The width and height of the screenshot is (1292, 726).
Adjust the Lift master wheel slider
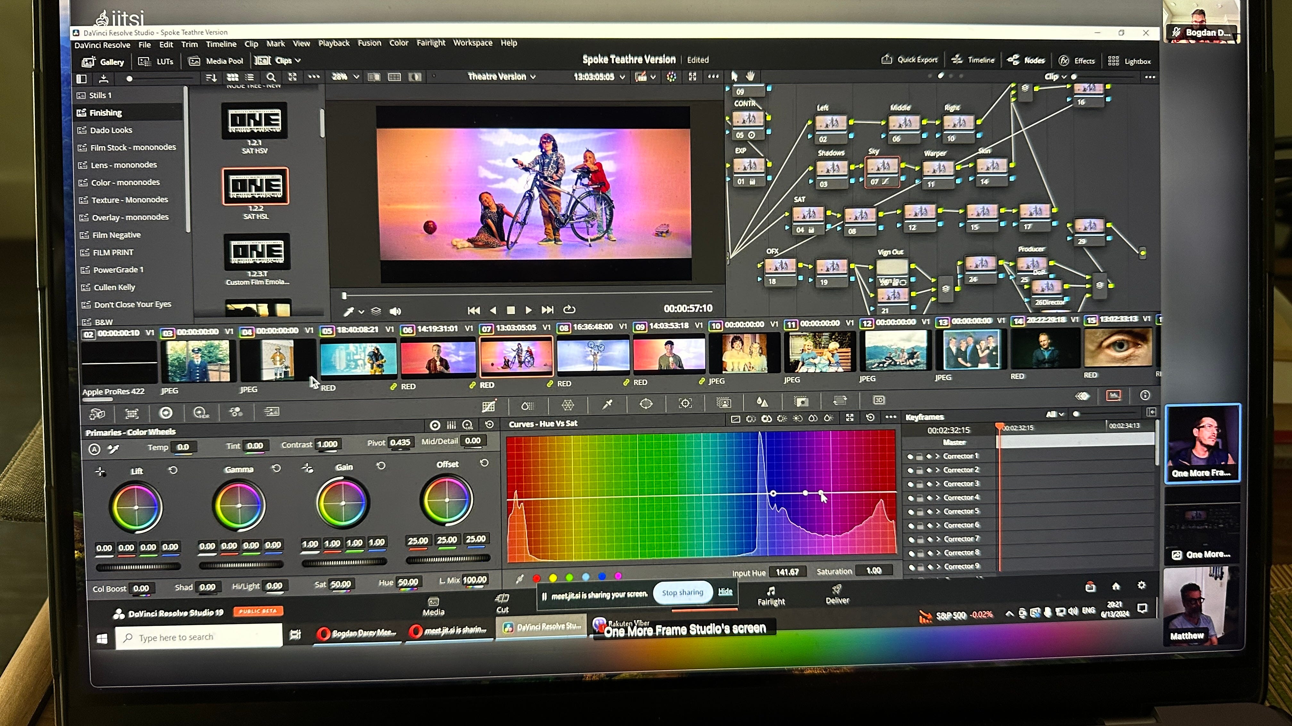point(138,567)
